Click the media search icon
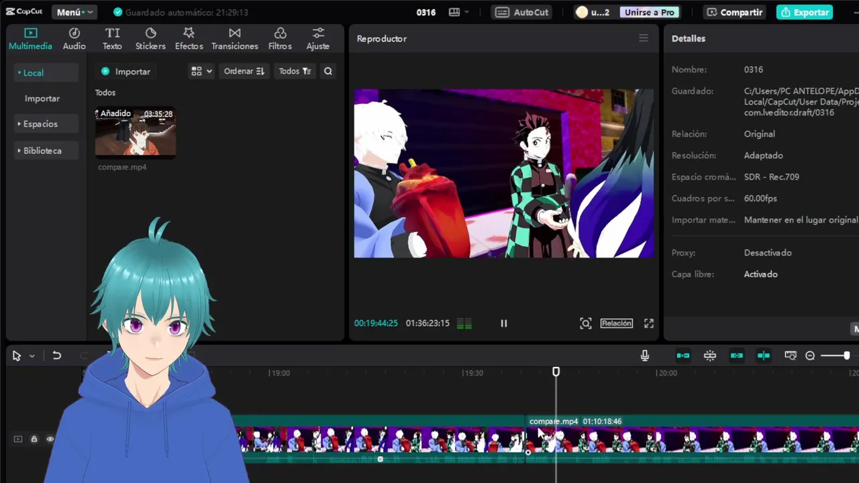The height and width of the screenshot is (483, 859). point(328,71)
